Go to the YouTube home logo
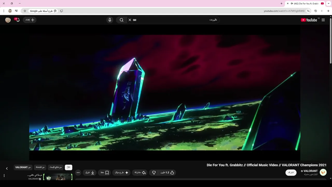The height and width of the screenshot is (187, 332). pyautogui.click(x=309, y=20)
